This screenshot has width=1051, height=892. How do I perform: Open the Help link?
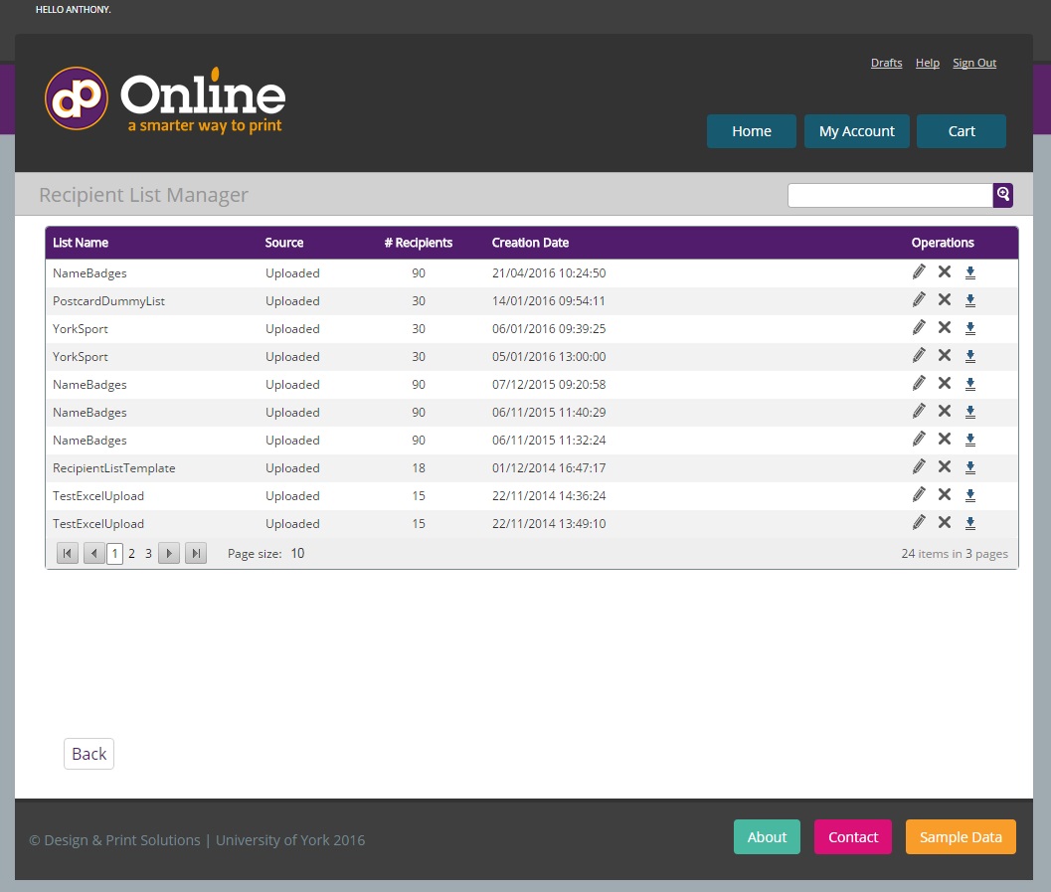click(928, 63)
